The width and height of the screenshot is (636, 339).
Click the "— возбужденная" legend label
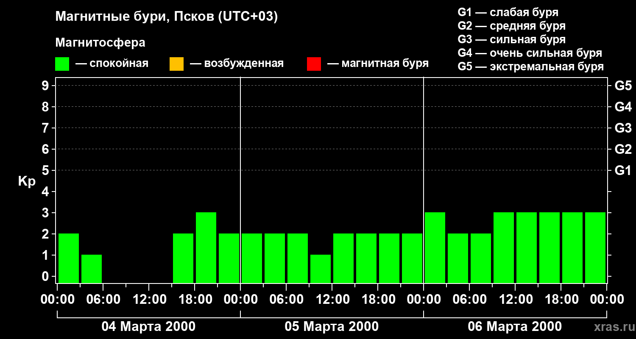click(x=237, y=64)
